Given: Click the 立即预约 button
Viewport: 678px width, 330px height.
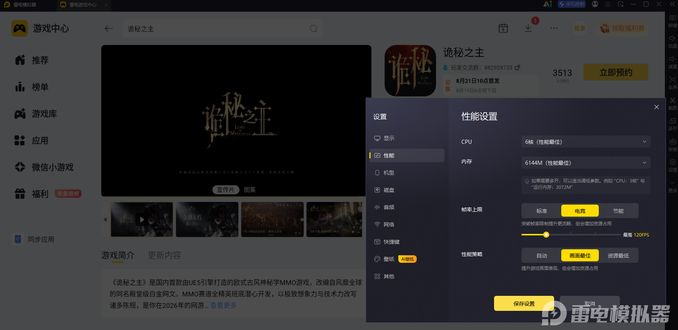Looking at the screenshot, I should point(616,72).
